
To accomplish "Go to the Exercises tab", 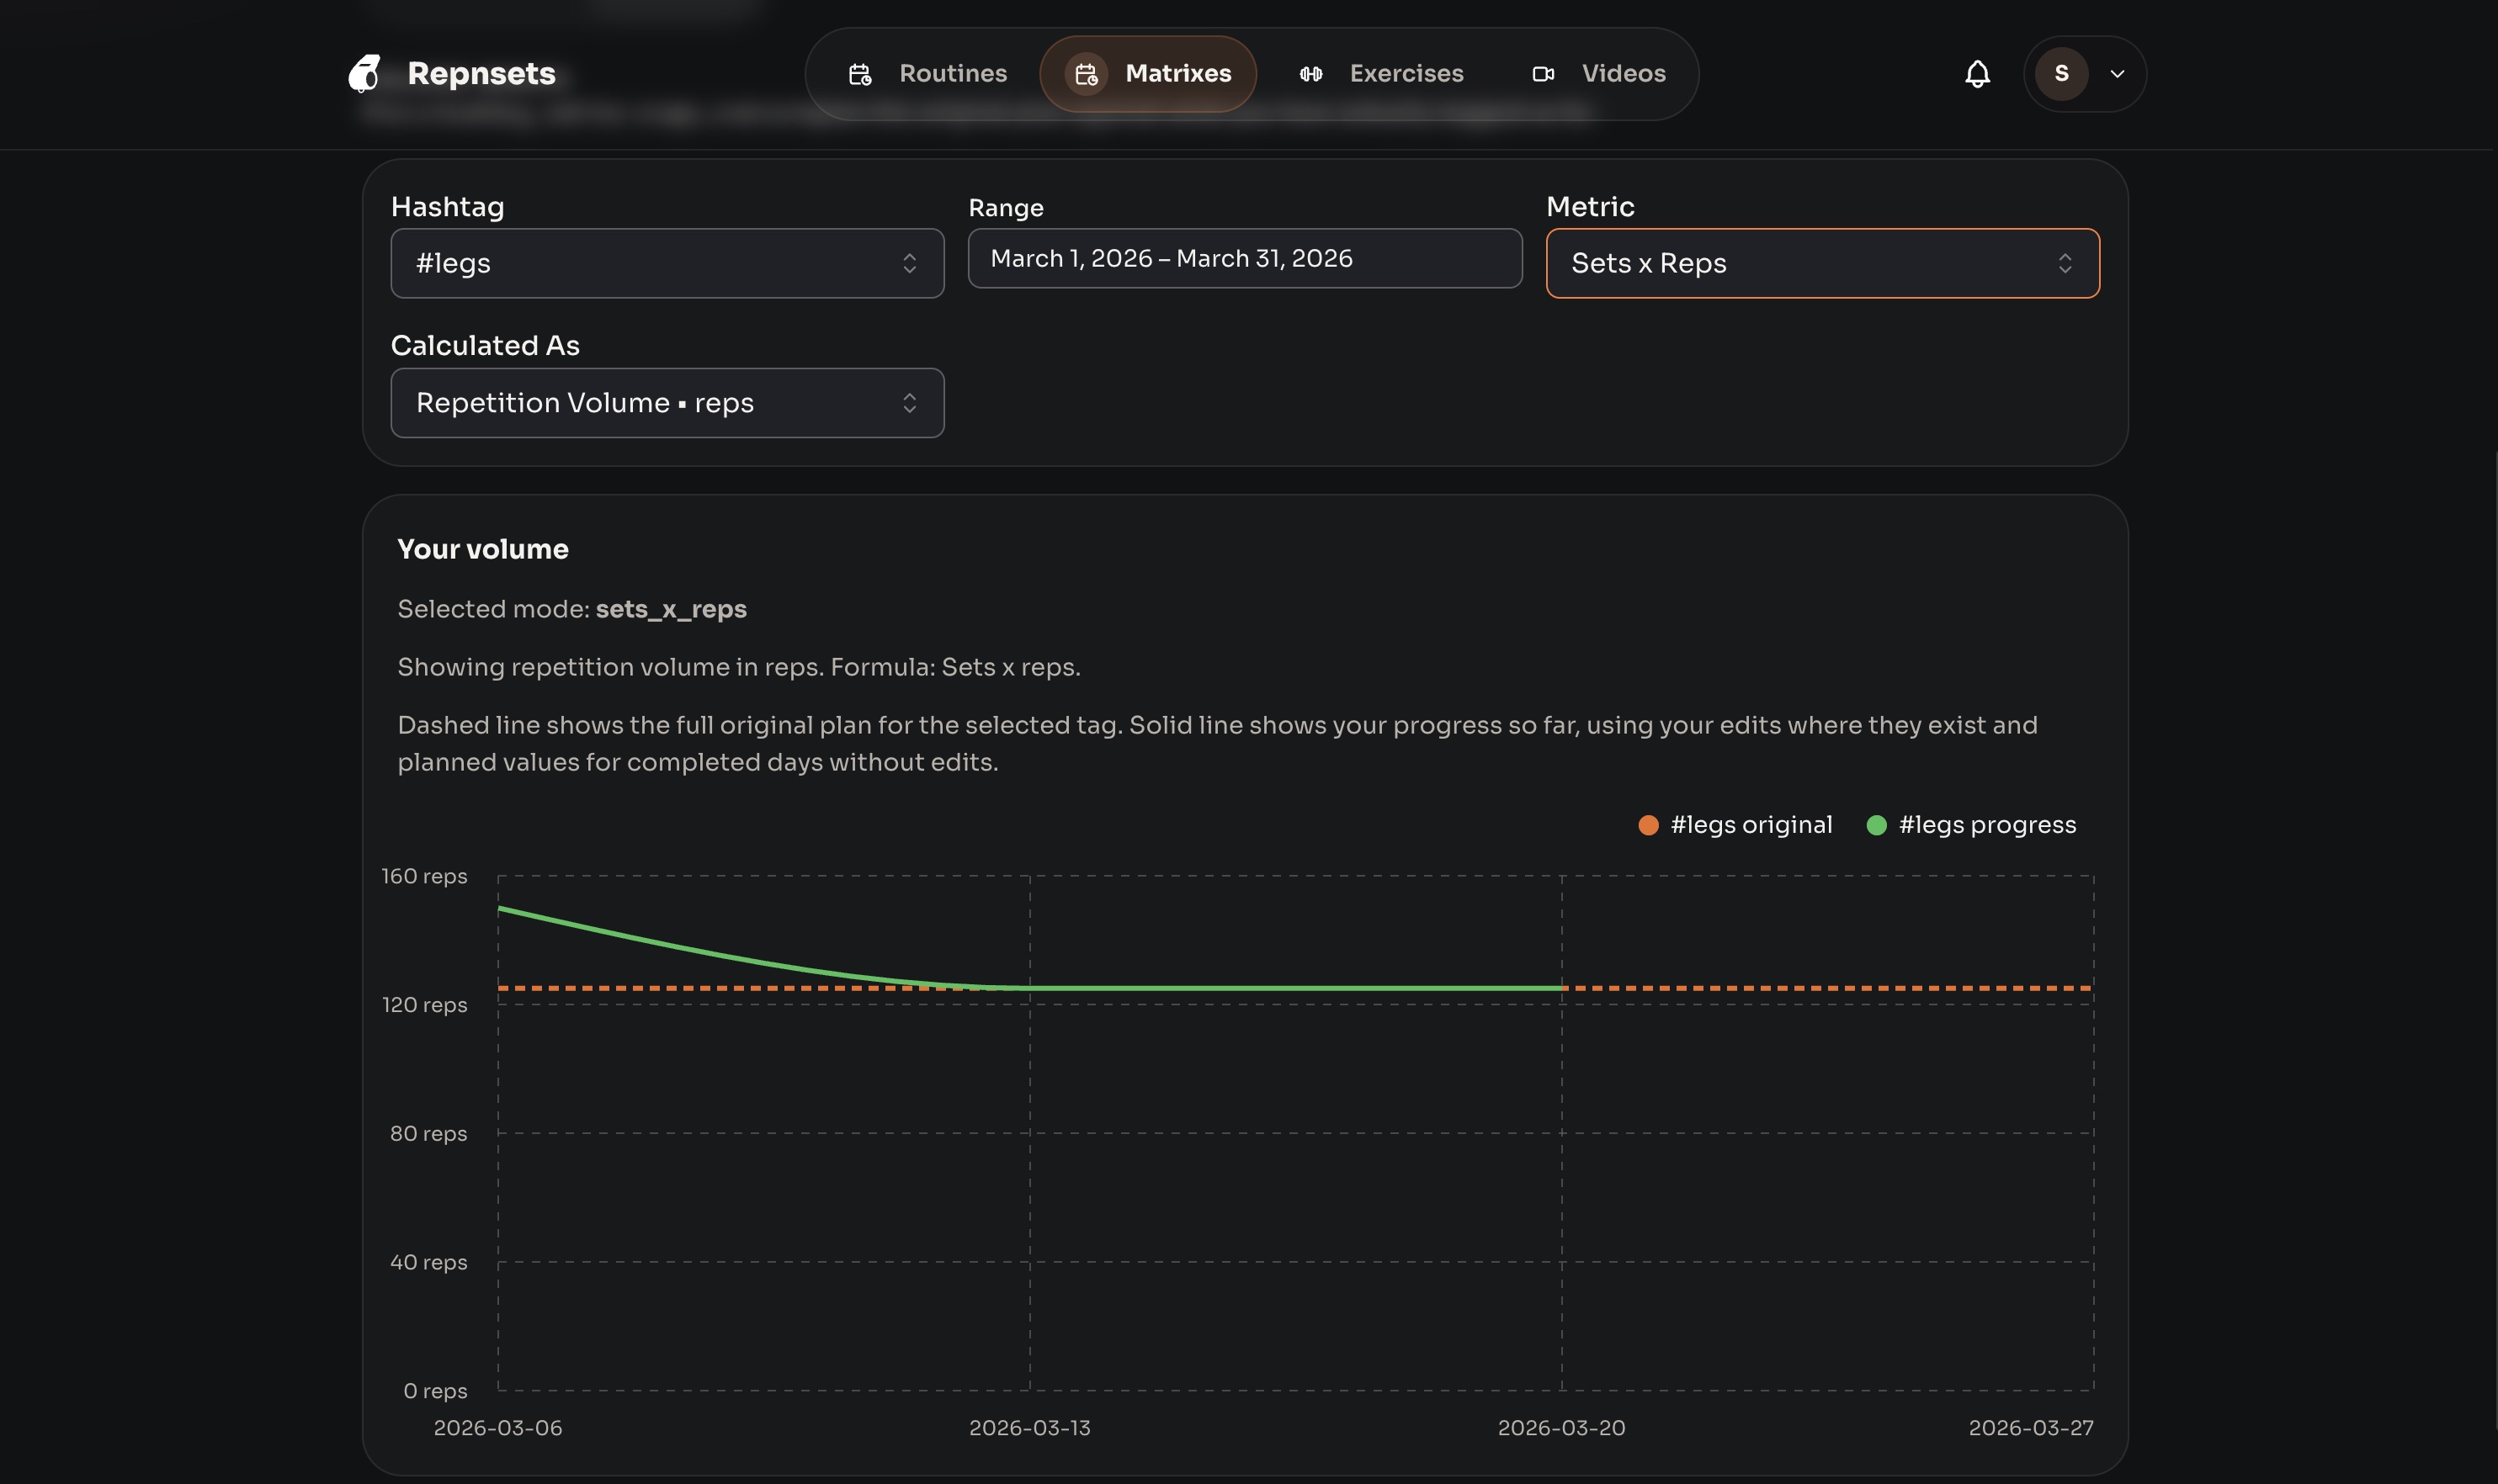I will pos(1406,74).
